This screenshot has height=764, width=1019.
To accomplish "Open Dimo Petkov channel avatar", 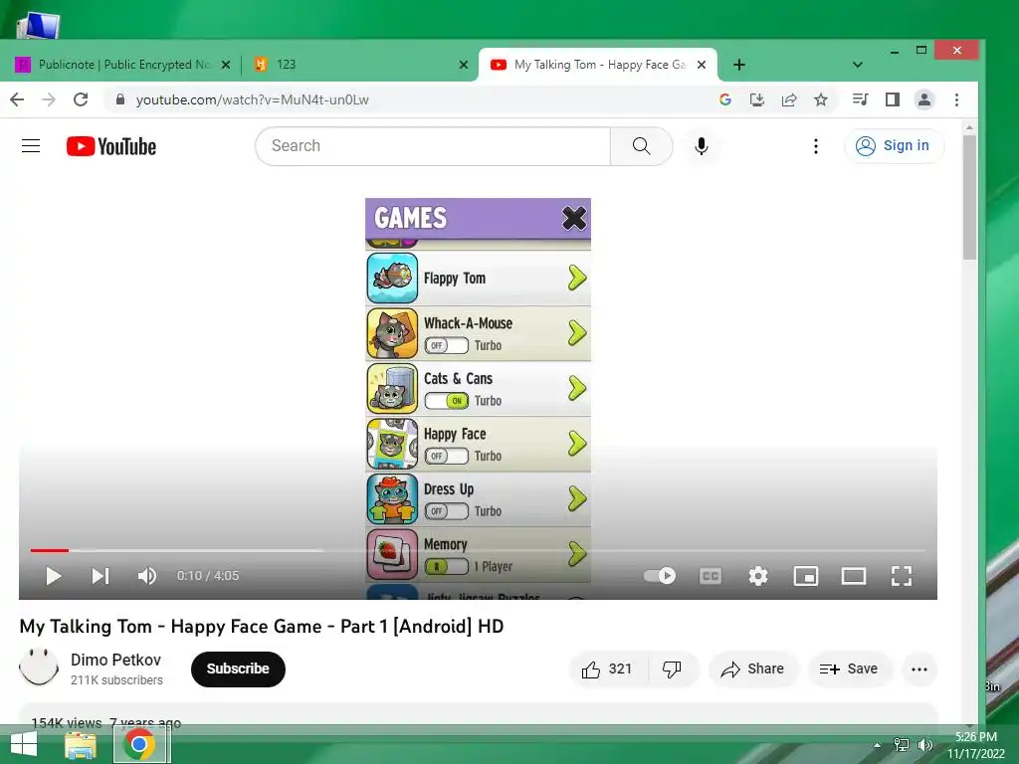I will tap(39, 668).
